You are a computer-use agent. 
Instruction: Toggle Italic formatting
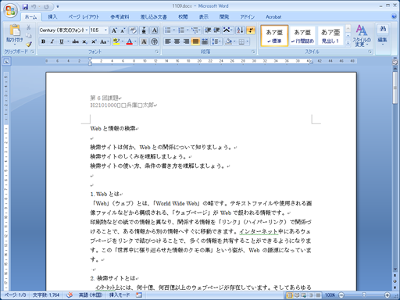52,41
